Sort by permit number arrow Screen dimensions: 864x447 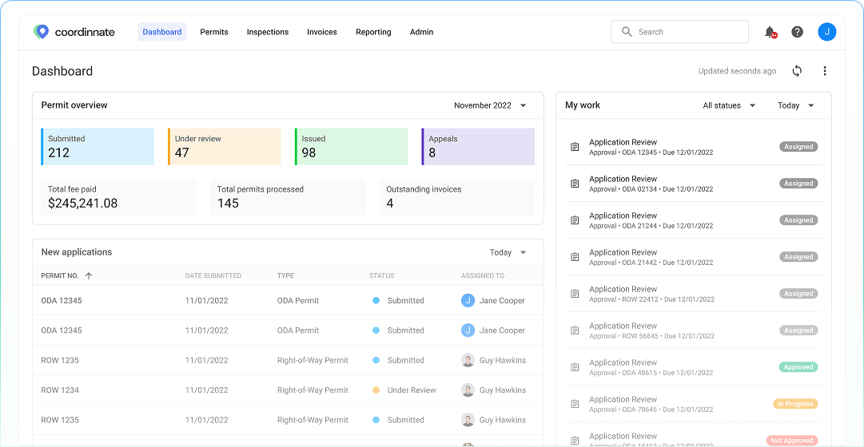[x=89, y=276]
